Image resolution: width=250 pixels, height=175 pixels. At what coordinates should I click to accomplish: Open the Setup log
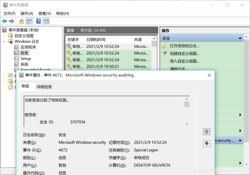point(26,59)
